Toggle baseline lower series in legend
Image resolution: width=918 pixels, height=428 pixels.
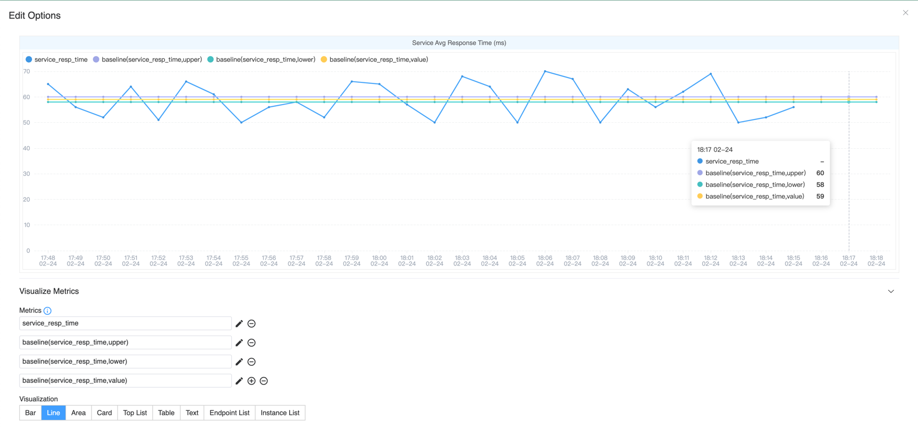[x=261, y=59]
